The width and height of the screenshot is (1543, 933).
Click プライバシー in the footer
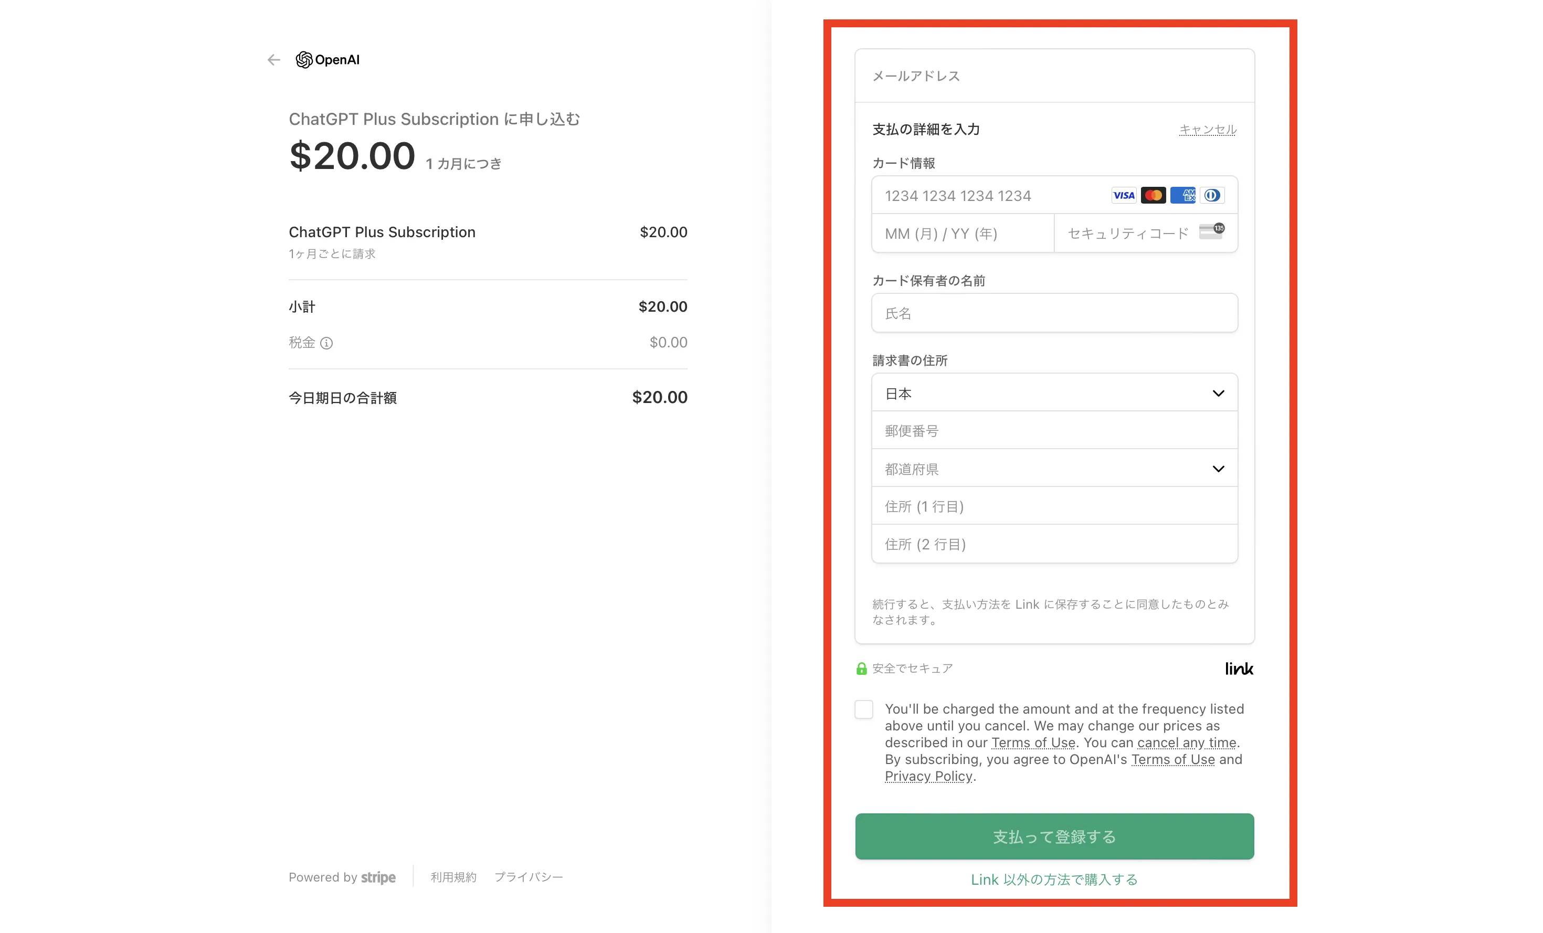(529, 877)
